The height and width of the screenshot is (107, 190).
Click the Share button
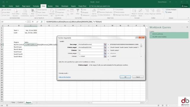pyautogui.click(x=185, y=6)
